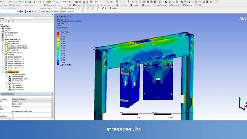Select Remote Displacement 3 in tree
Viewport: 247px width, 139px height.
click(x=16, y=61)
